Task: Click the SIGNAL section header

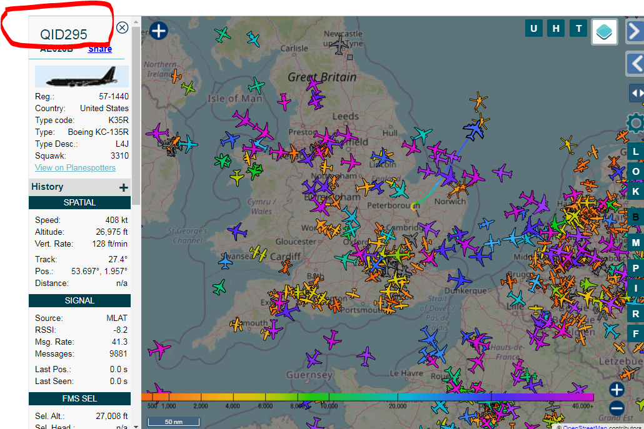Action: tap(79, 300)
